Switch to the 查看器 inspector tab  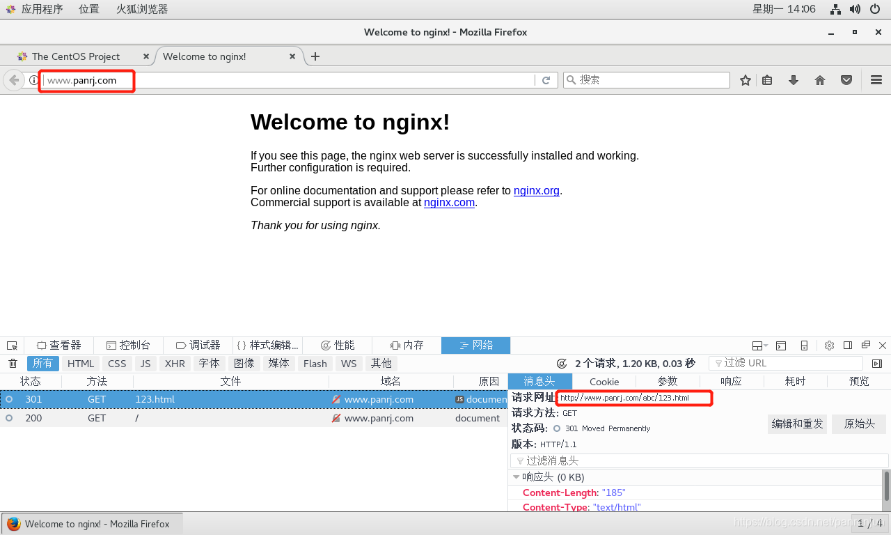59,346
